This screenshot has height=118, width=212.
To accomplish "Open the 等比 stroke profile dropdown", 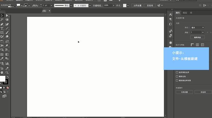I will point(71,5).
